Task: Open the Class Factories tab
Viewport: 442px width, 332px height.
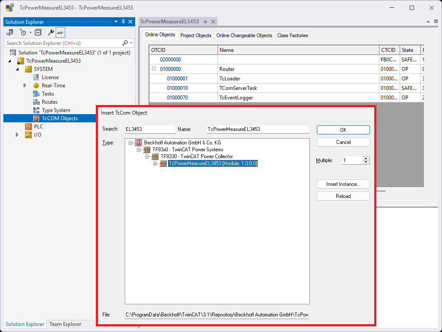Action: pyautogui.click(x=292, y=35)
